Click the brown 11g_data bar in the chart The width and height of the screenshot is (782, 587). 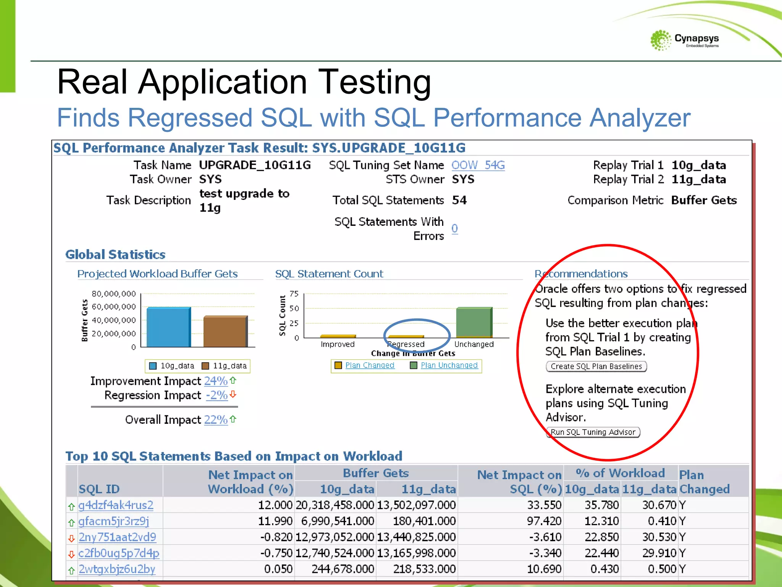pos(226,331)
